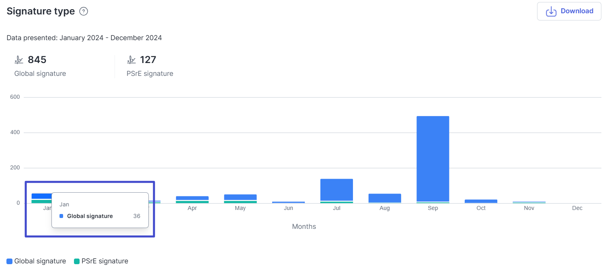Image resolution: width=605 pixels, height=273 pixels.
Task: Click the signature icon beside 845
Action: [19, 60]
